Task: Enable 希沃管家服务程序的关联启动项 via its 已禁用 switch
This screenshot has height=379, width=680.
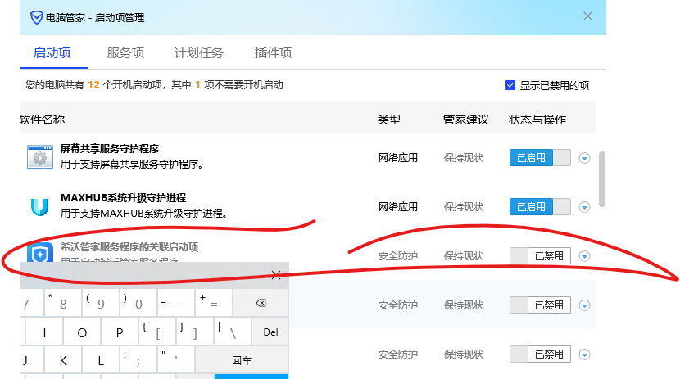Action: [x=539, y=256]
